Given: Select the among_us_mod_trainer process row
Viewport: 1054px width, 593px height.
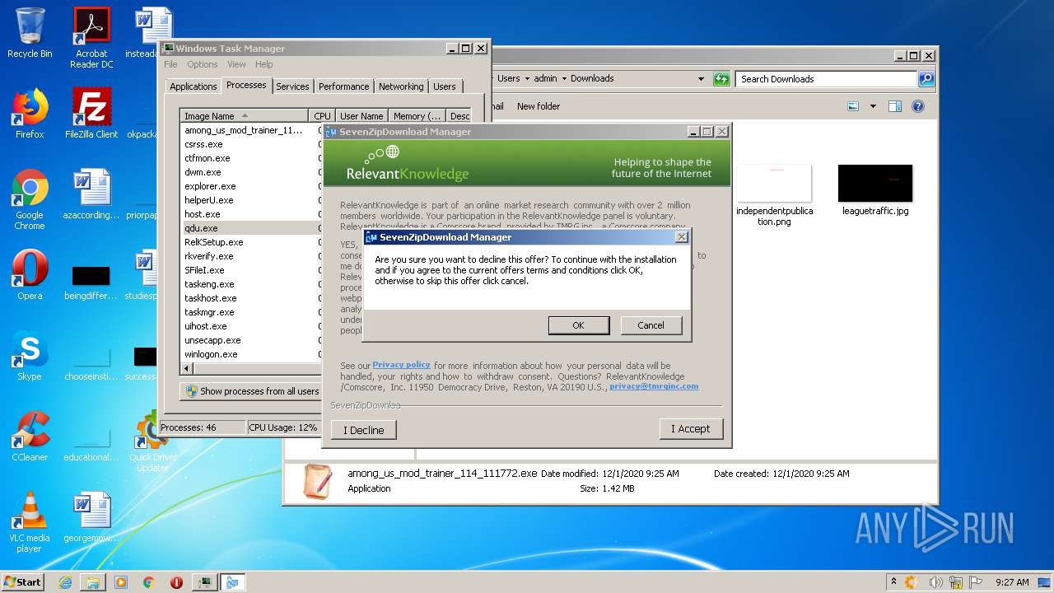Looking at the screenshot, I should 251,130.
